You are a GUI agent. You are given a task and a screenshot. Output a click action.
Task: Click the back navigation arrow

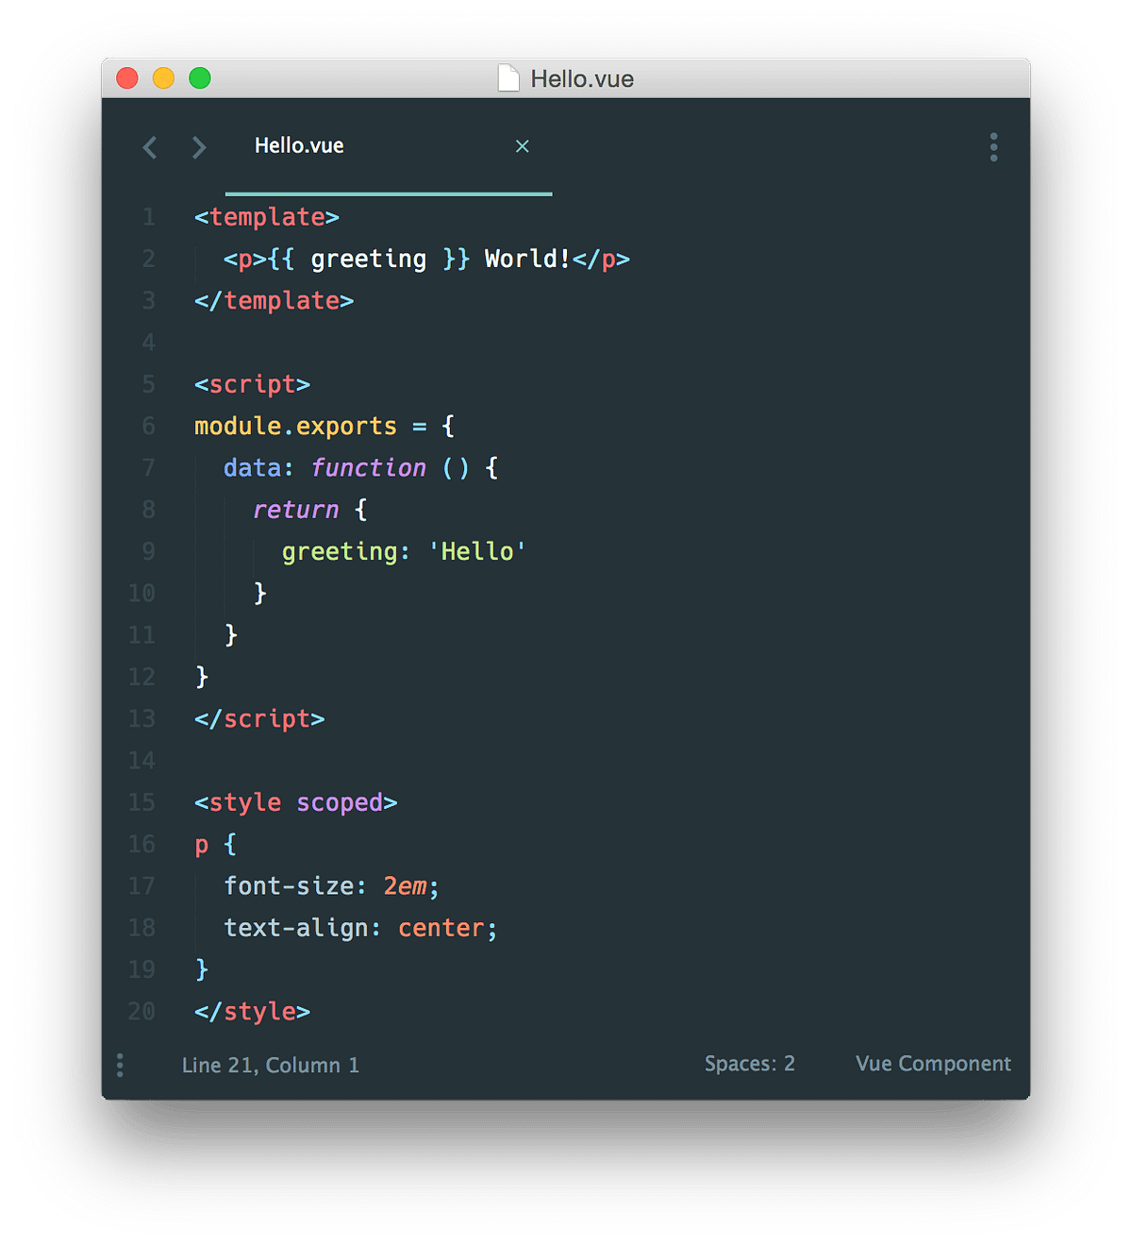coord(149,147)
